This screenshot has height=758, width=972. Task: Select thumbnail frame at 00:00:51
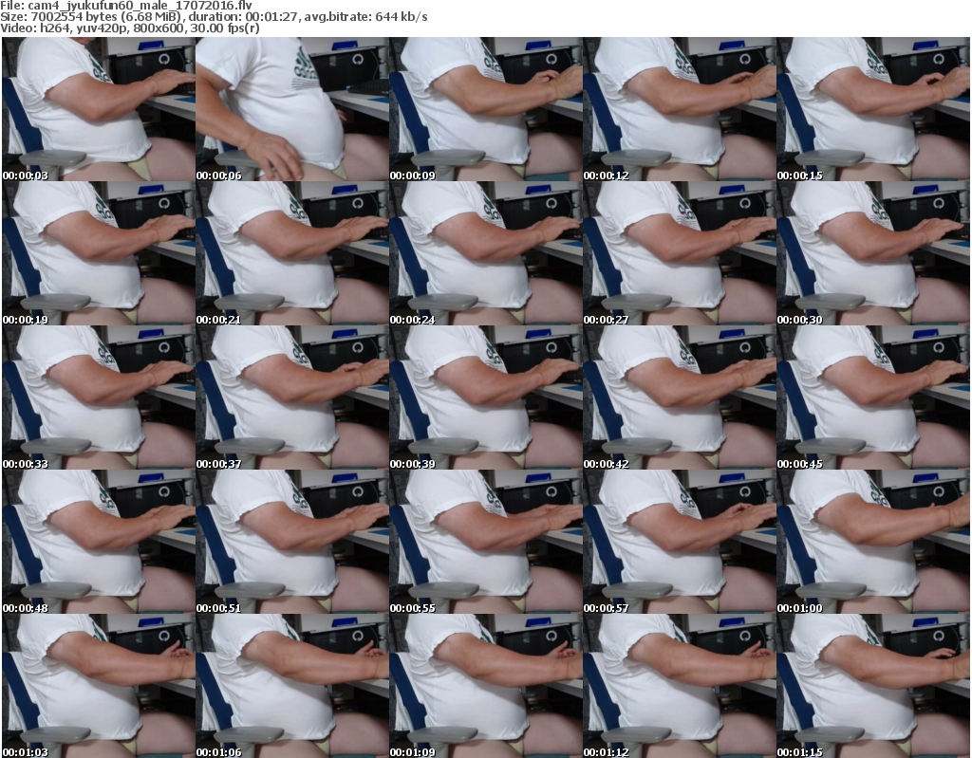coord(292,542)
